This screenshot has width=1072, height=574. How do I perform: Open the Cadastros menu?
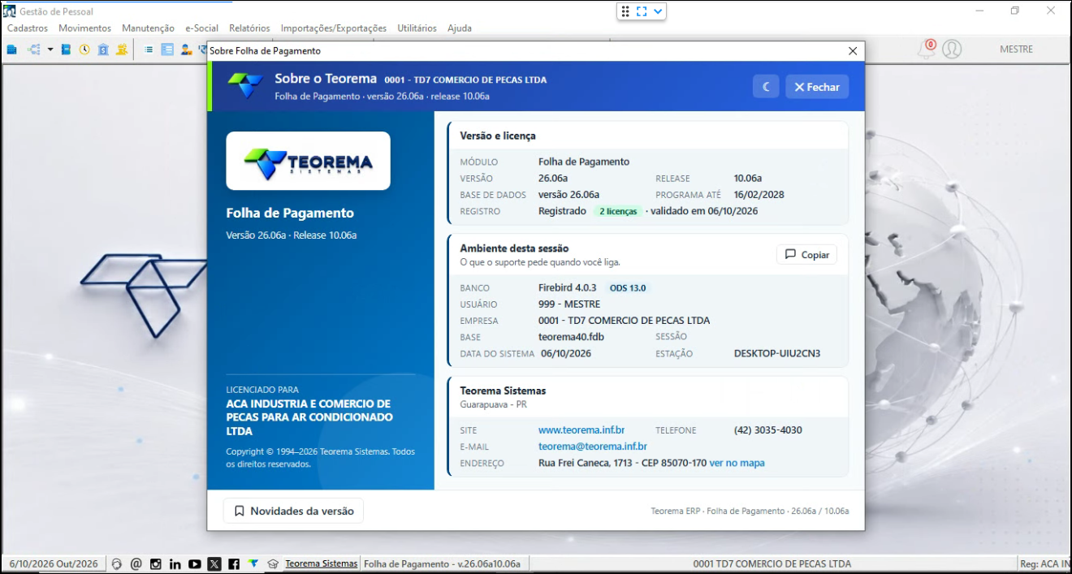click(x=28, y=28)
